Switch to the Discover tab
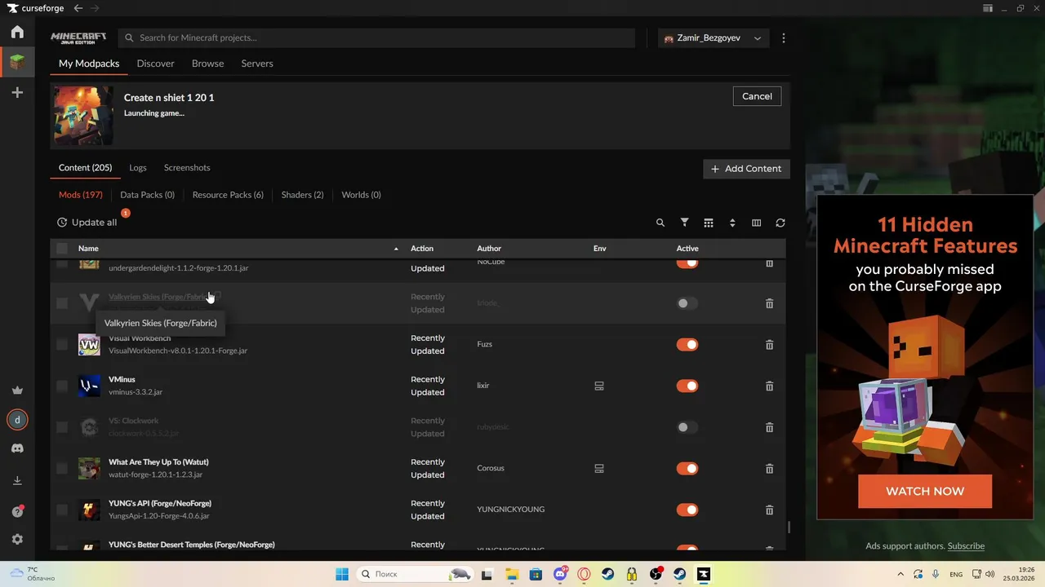 (155, 64)
